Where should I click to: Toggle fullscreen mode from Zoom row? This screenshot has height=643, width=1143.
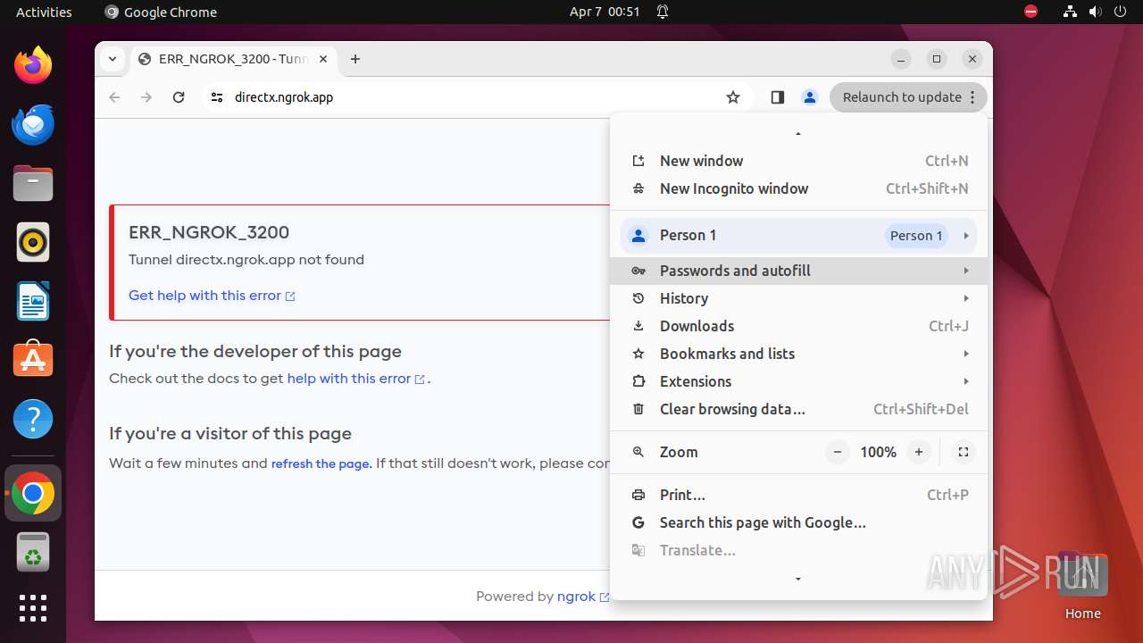[x=964, y=452]
